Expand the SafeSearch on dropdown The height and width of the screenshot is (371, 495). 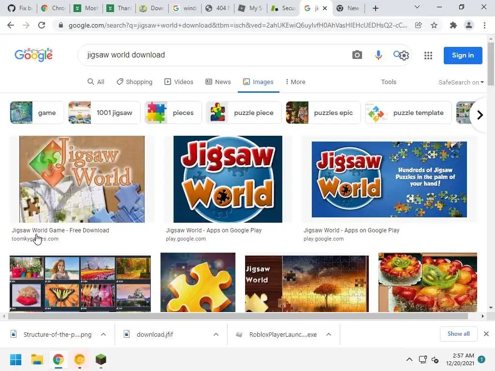pos(461,82)
